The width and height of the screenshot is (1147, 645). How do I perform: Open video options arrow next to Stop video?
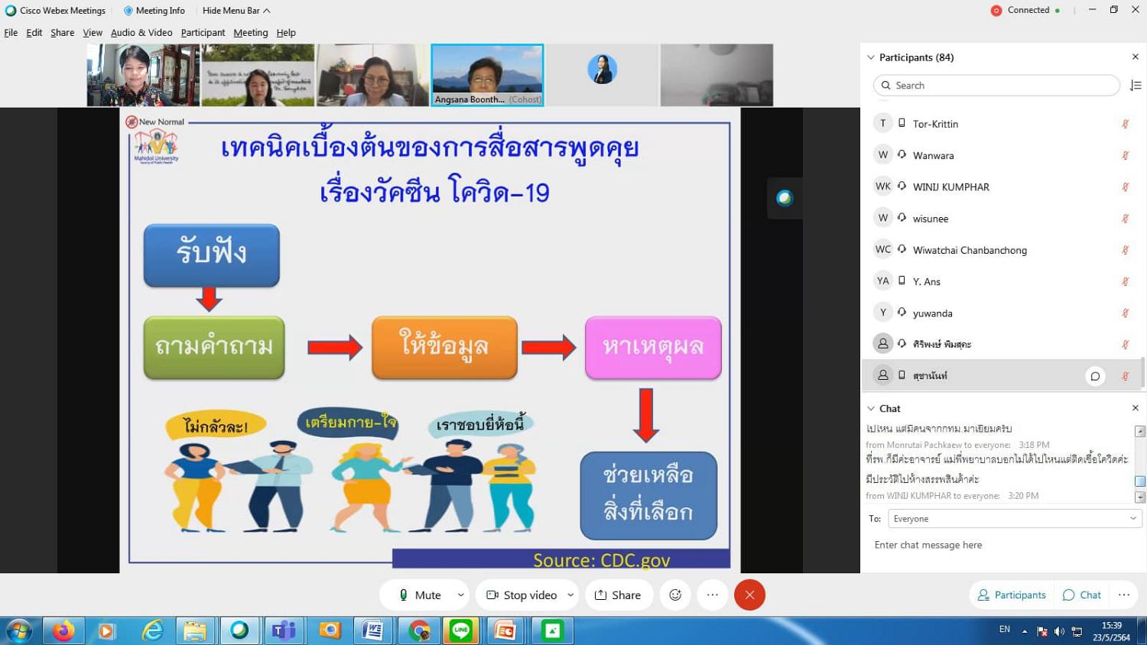coord(570,595)
